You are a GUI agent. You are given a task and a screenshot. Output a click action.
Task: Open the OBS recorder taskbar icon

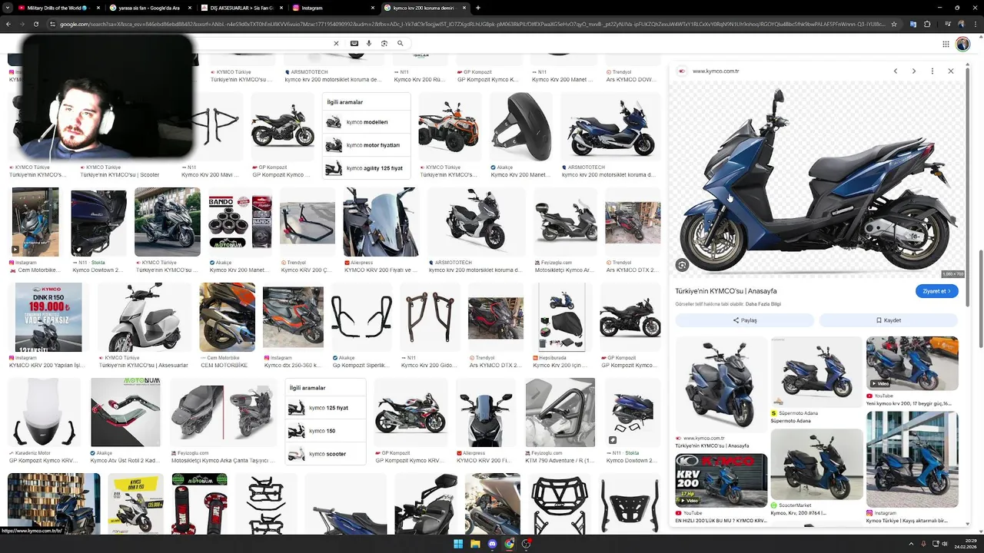pyautogui.click(x=527, y=544)
